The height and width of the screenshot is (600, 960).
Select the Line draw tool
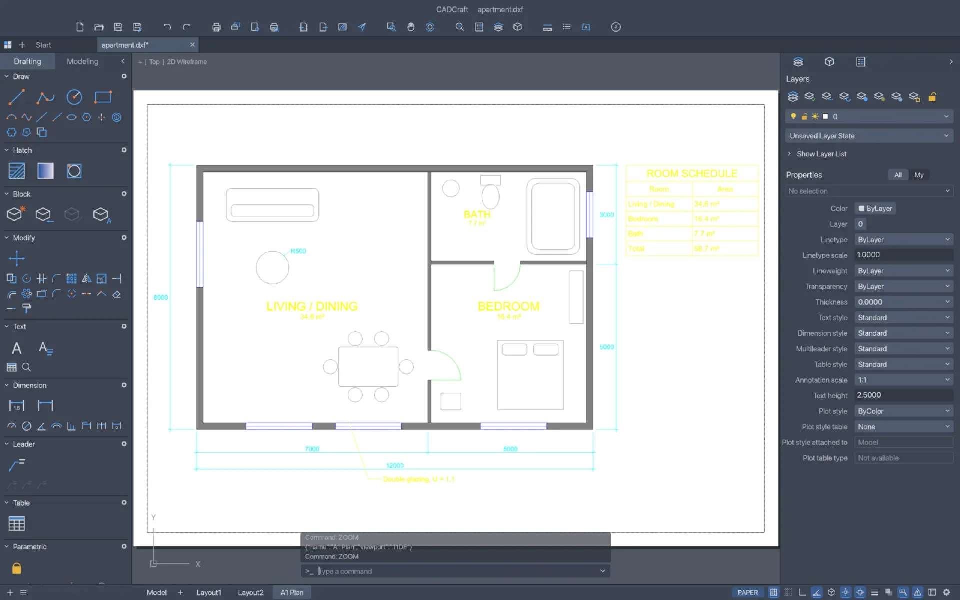pyautogui.click(x=16, y=97)
